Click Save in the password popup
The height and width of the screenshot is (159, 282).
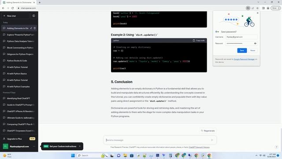(242, 50)
